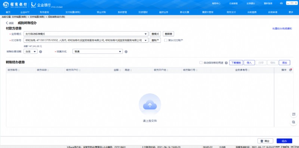The height and width of the screenshot is (148, 299).
Task: Open the 结算方式 dropdown showing 普通
Action: point(98,51)
